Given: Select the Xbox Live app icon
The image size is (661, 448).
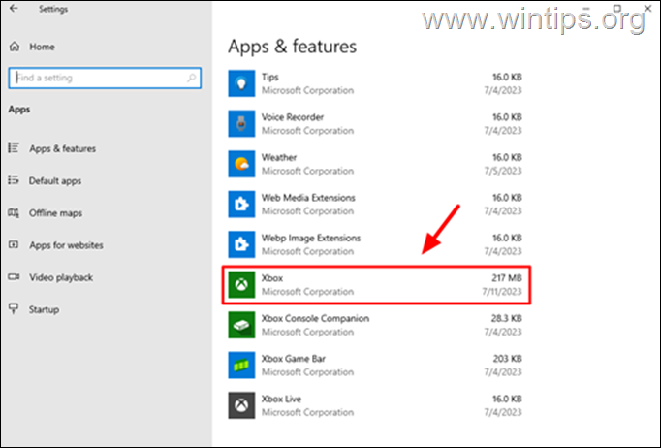Looking at the screenshot, I should click(241, 405).
